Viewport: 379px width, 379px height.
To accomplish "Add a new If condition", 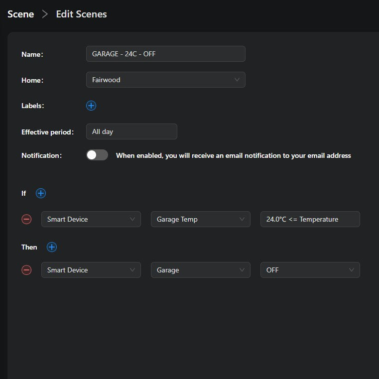I will point(41,193).
